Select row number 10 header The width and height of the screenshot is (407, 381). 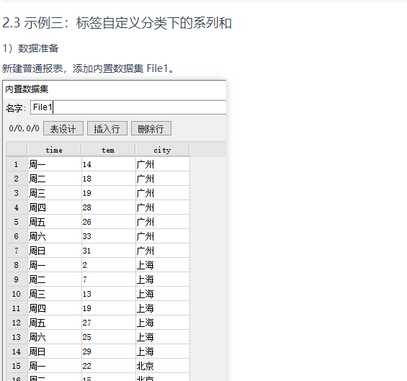[x=17, y=294]
